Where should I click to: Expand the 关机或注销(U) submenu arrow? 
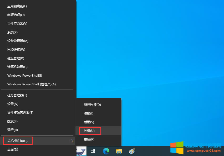tap(72, 141)
